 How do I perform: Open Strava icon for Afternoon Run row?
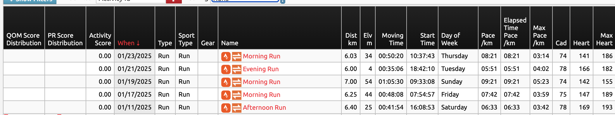coord(226,108)
